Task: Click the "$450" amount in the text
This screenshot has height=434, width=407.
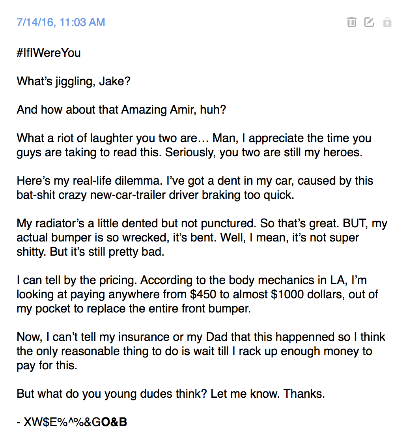Action: tap(203, 294)
